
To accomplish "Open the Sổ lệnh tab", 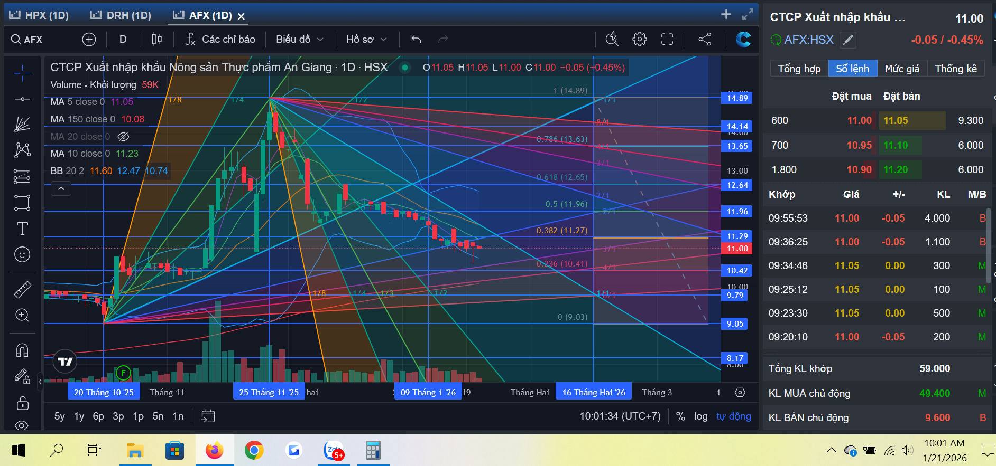I will tap(852, 69).
